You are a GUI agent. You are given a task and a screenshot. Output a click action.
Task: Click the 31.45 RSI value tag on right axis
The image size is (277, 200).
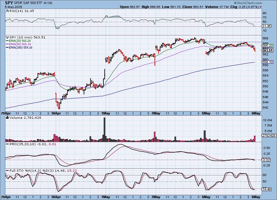pos(267,26)
